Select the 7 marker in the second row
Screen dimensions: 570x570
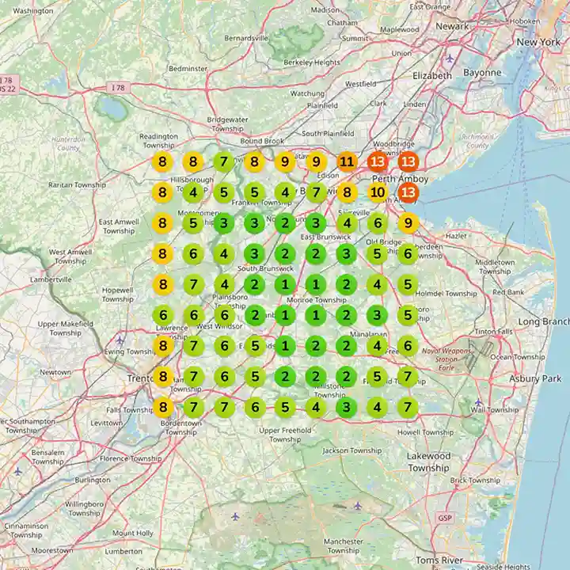316,192
